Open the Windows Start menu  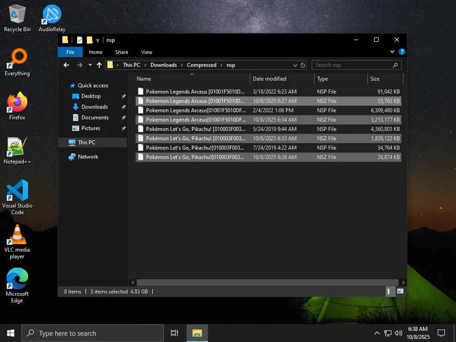(11, 333)
